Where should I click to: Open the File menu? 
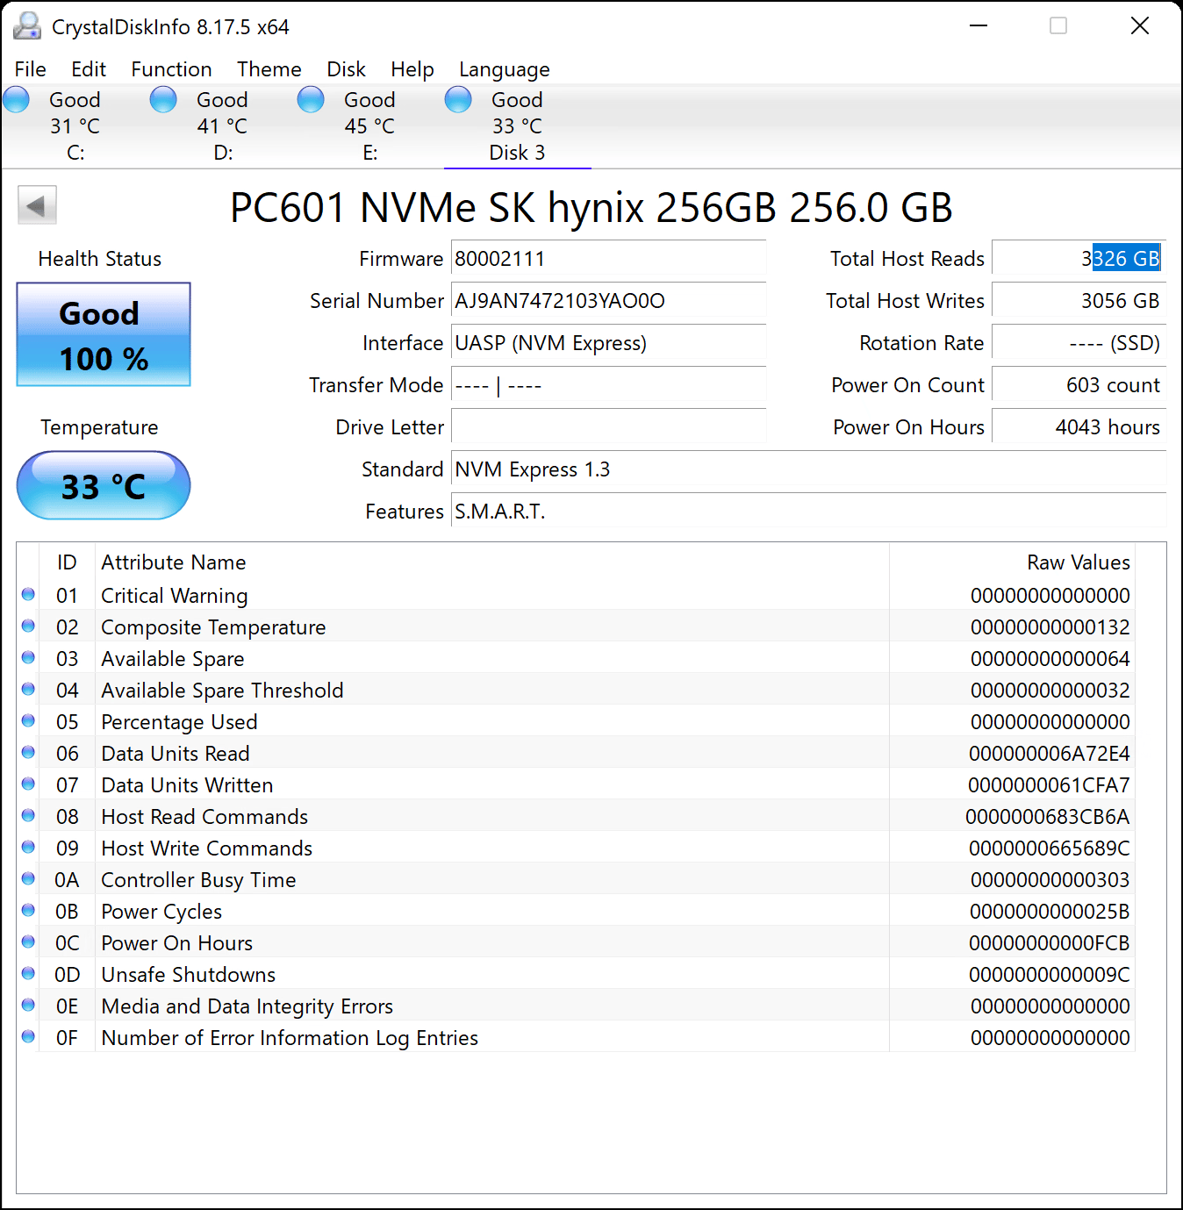click(x=31, y=69)
